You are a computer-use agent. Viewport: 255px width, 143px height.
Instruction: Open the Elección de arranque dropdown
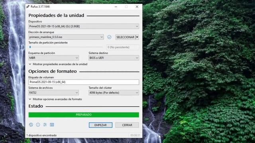66,37
